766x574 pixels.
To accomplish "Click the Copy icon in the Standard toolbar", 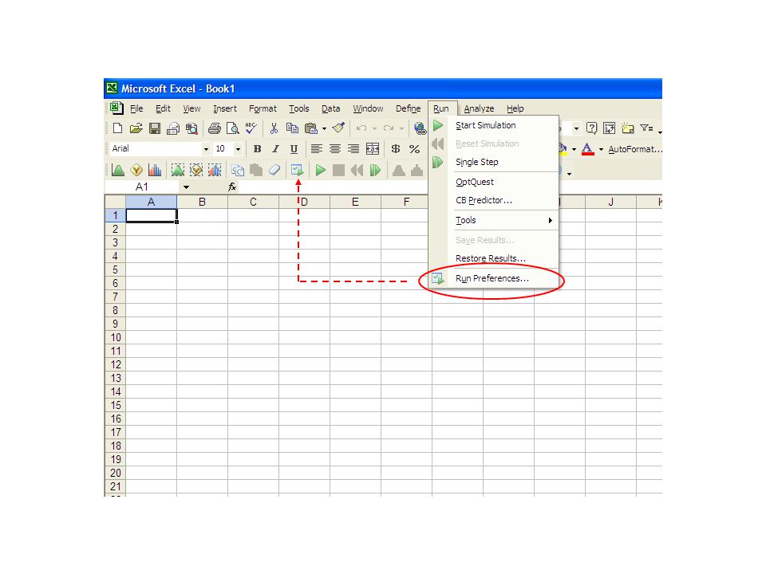I will pos(292,128).
